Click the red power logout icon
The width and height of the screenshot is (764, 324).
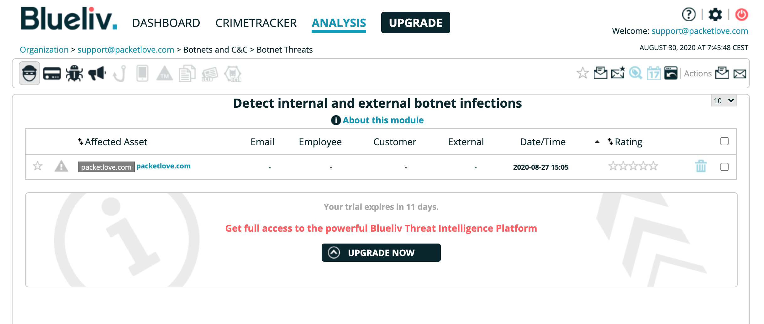(741, 15)
